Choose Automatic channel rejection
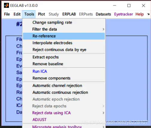 [x=64, y=86]
